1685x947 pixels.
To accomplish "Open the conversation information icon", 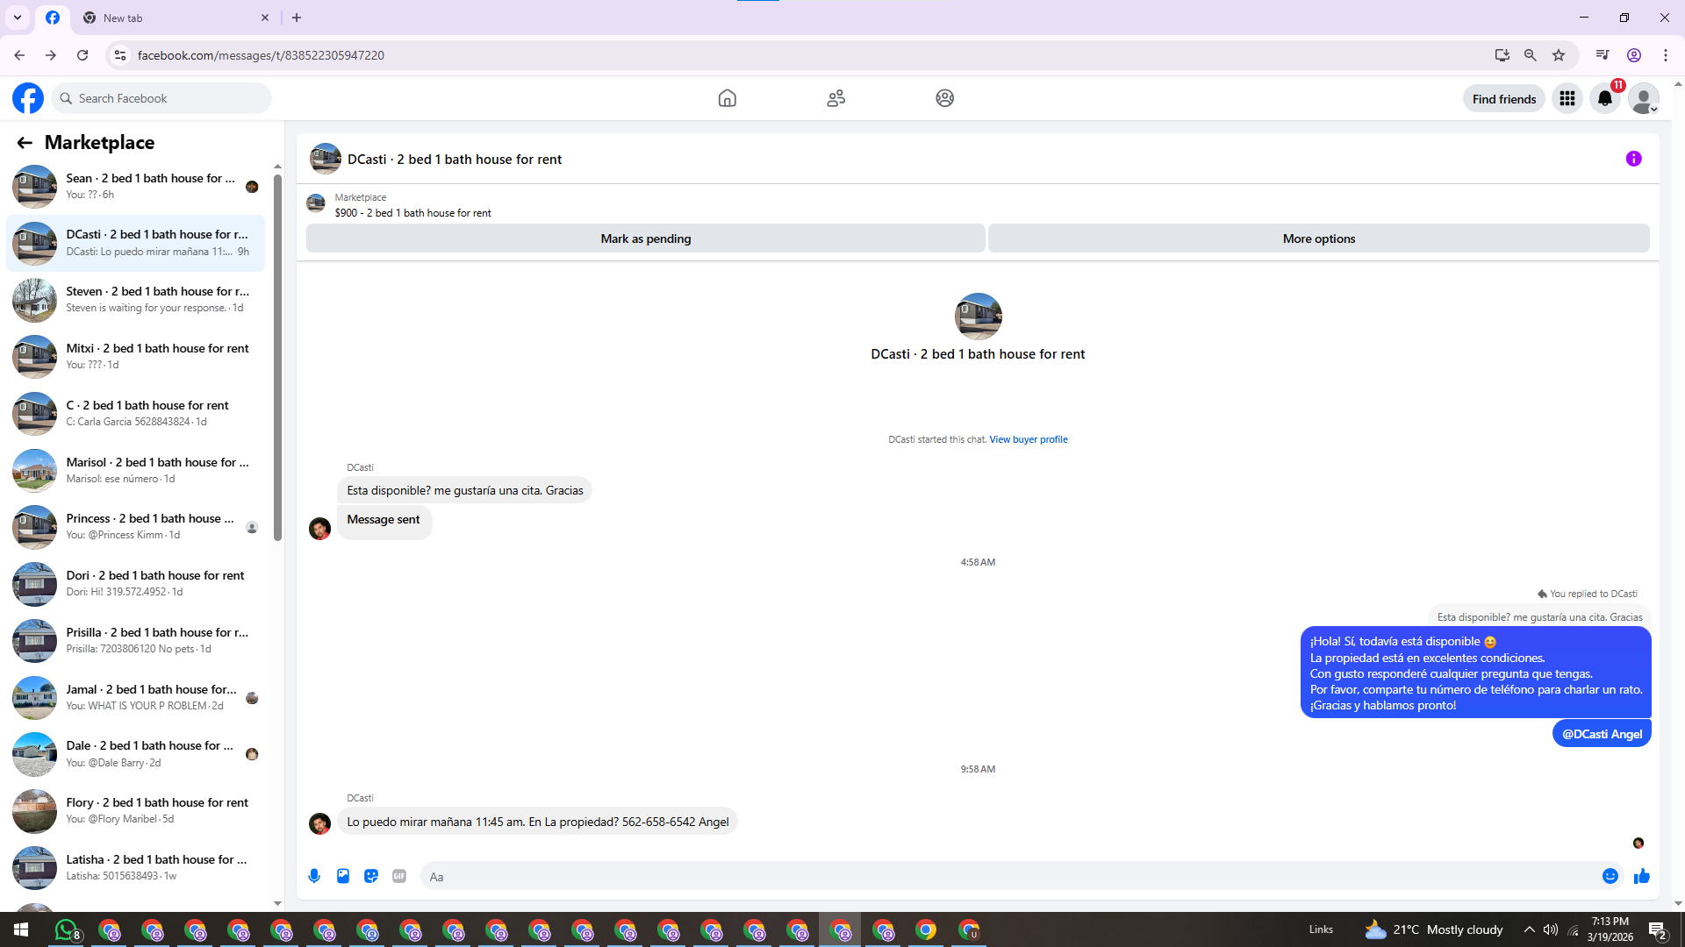I will pyautogui.click(x=1633, y=159).
